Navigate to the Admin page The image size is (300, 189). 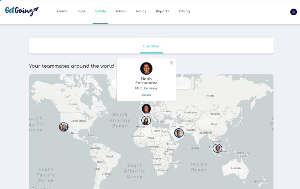(x=121, y=12)
